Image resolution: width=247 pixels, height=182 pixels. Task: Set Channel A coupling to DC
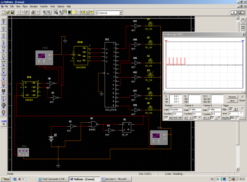click(195, 118)
